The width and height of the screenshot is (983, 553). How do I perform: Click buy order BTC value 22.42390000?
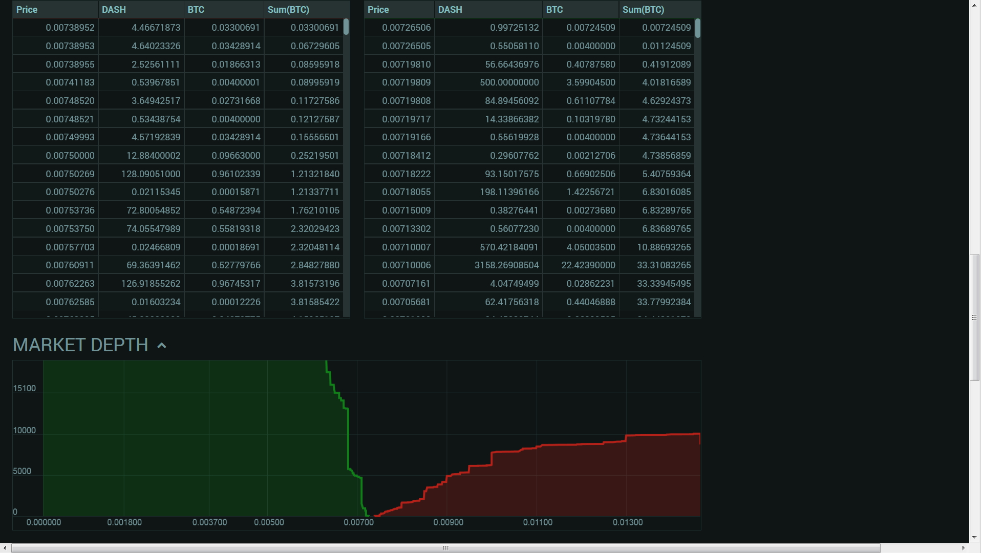pyautogui.click(x=588, y=265)
